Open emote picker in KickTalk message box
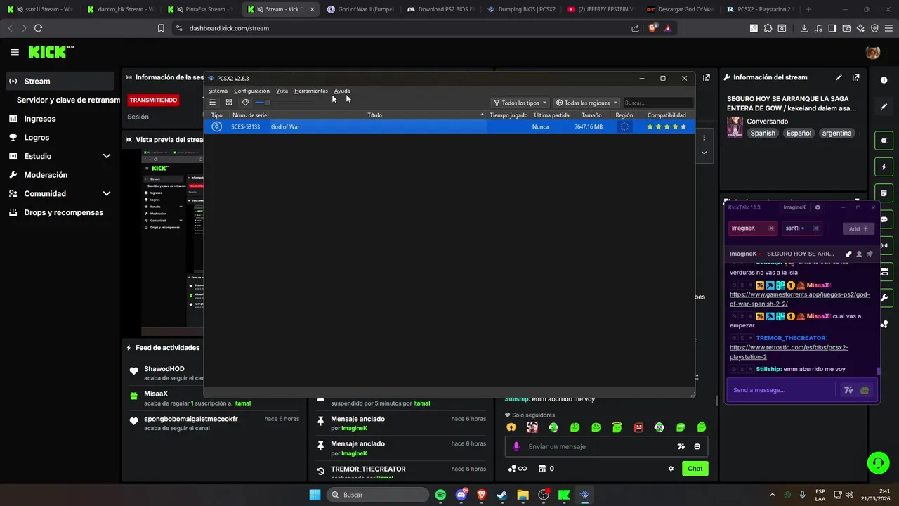Image resolution: width=899 pixels, height=506 pixels. [x=864, y=390]
